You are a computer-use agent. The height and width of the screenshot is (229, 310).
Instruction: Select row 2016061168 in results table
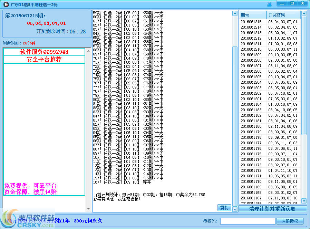(x=270, y=192)
